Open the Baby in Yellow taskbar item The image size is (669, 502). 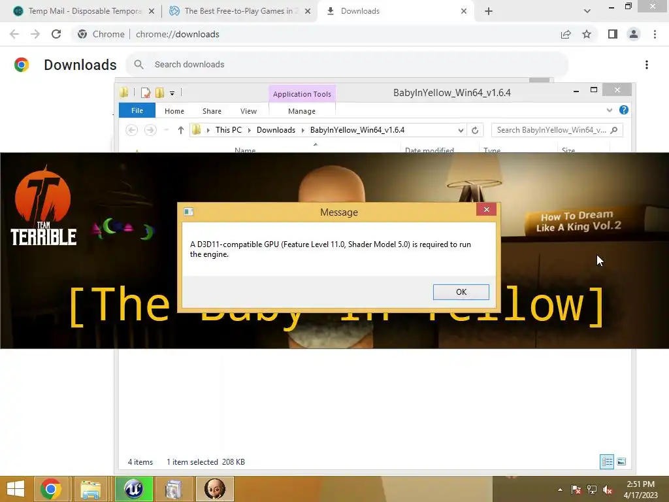pos(214,489)
